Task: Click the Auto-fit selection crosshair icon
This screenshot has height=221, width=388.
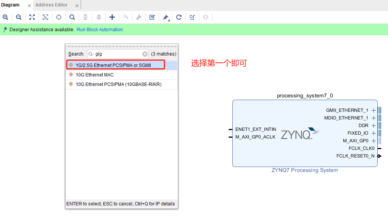Action: pos(59,17)
